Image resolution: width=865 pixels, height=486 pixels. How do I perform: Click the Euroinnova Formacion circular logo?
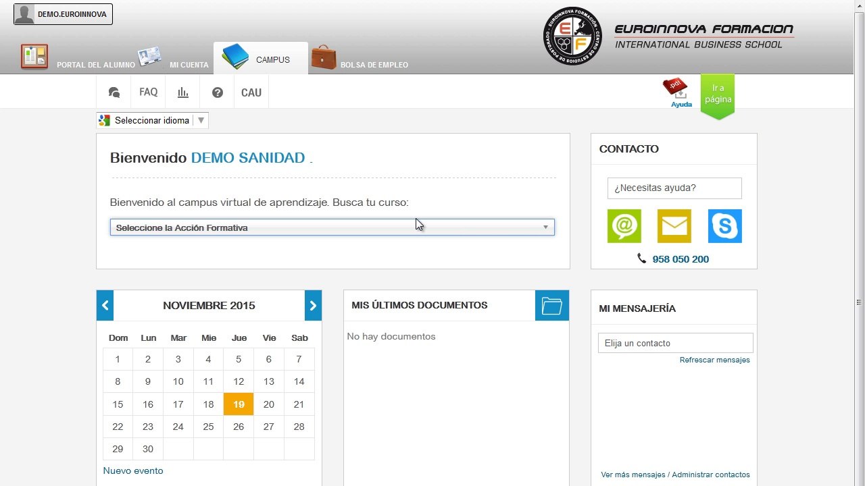[572, 36]
